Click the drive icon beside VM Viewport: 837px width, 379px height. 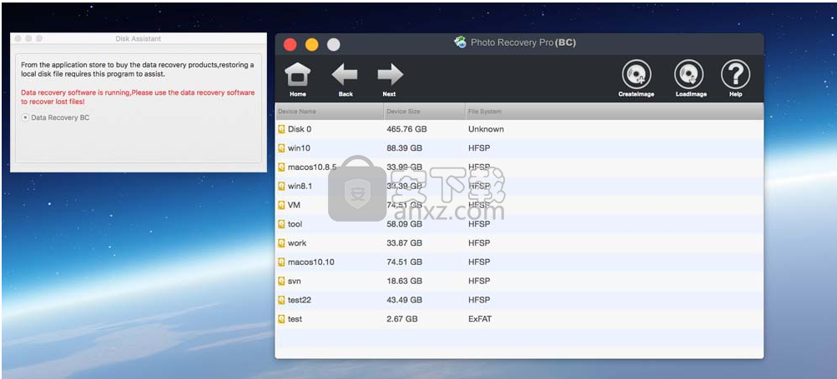tap(282, 205)
